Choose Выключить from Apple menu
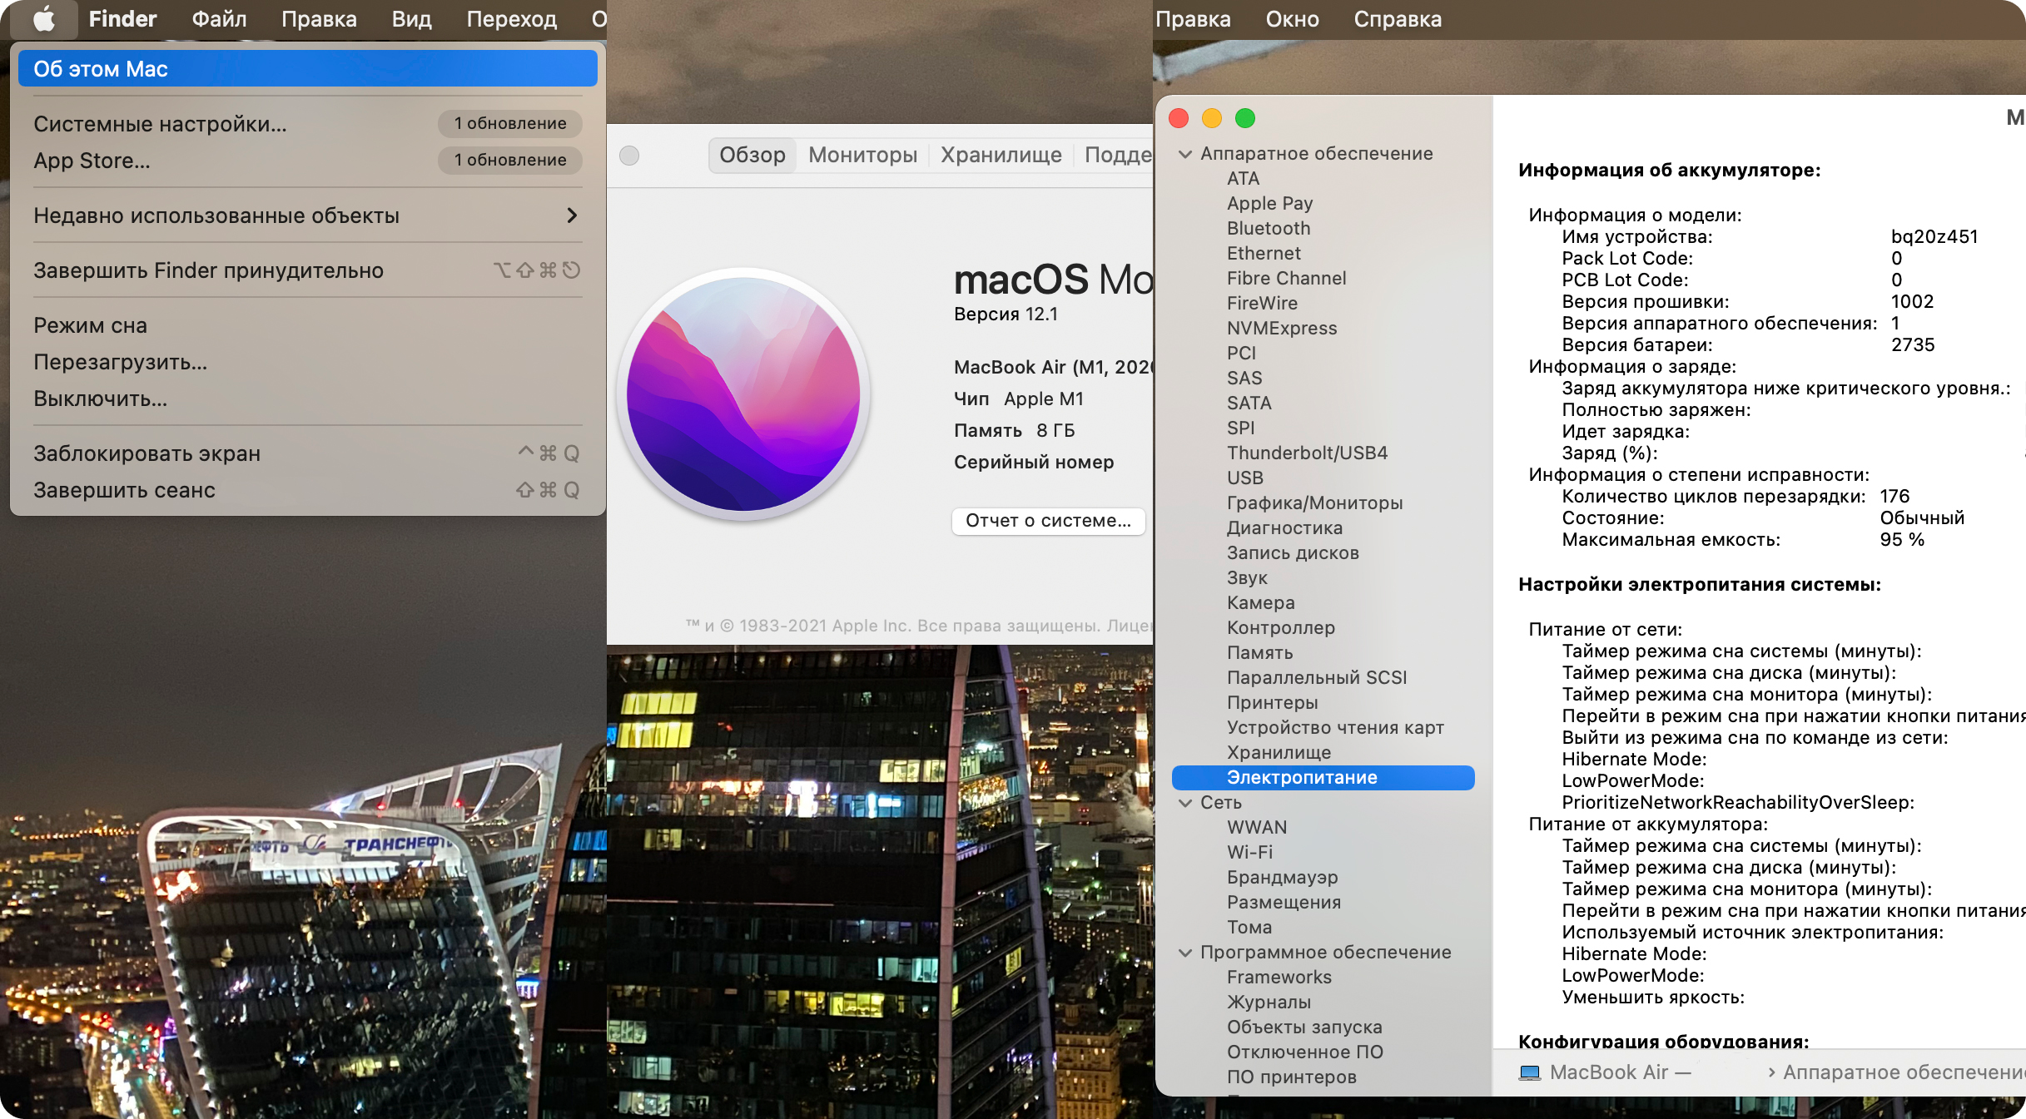The image size is (2026, 1119). (307, 399)
